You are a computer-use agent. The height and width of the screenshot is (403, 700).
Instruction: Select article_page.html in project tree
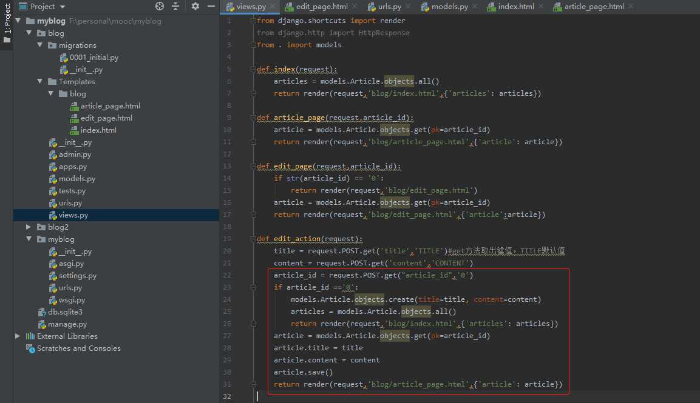click(110, 105)
